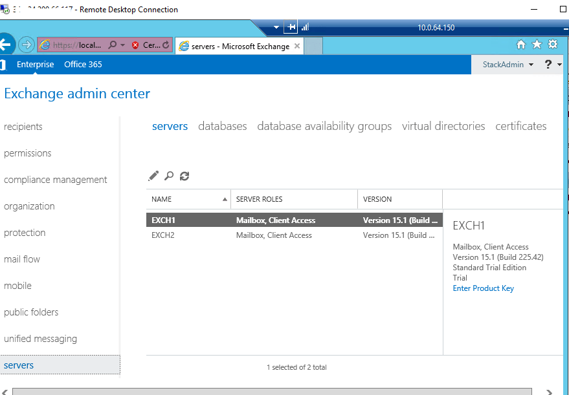Switch to the databases tab
Viewport: 569px width, 395px height.
(222, 127)
